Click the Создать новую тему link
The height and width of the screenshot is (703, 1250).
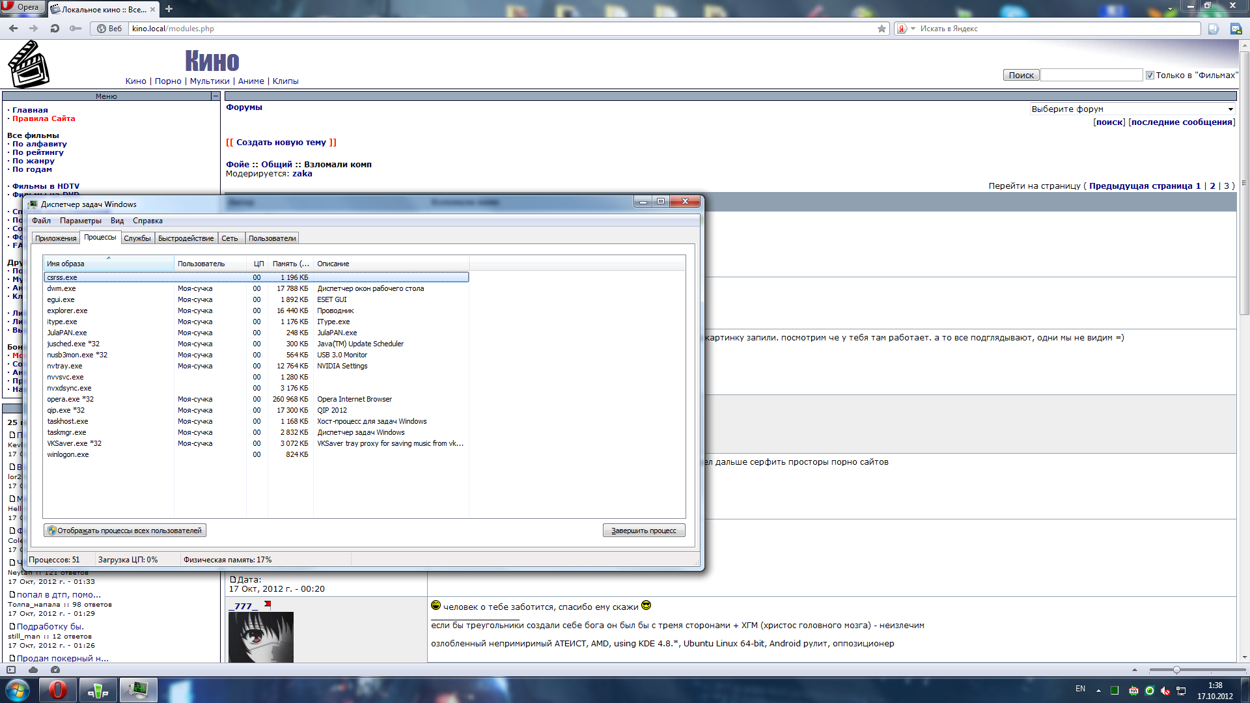pyautogui.click(x=281, y=143)
